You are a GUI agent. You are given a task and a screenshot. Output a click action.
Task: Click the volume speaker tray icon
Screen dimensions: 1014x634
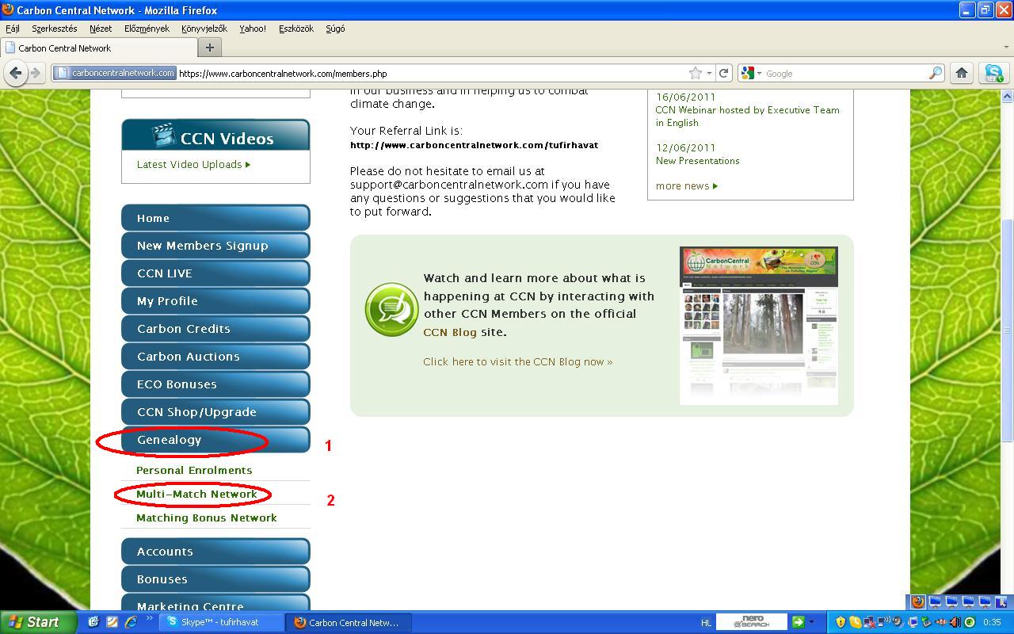955,622
